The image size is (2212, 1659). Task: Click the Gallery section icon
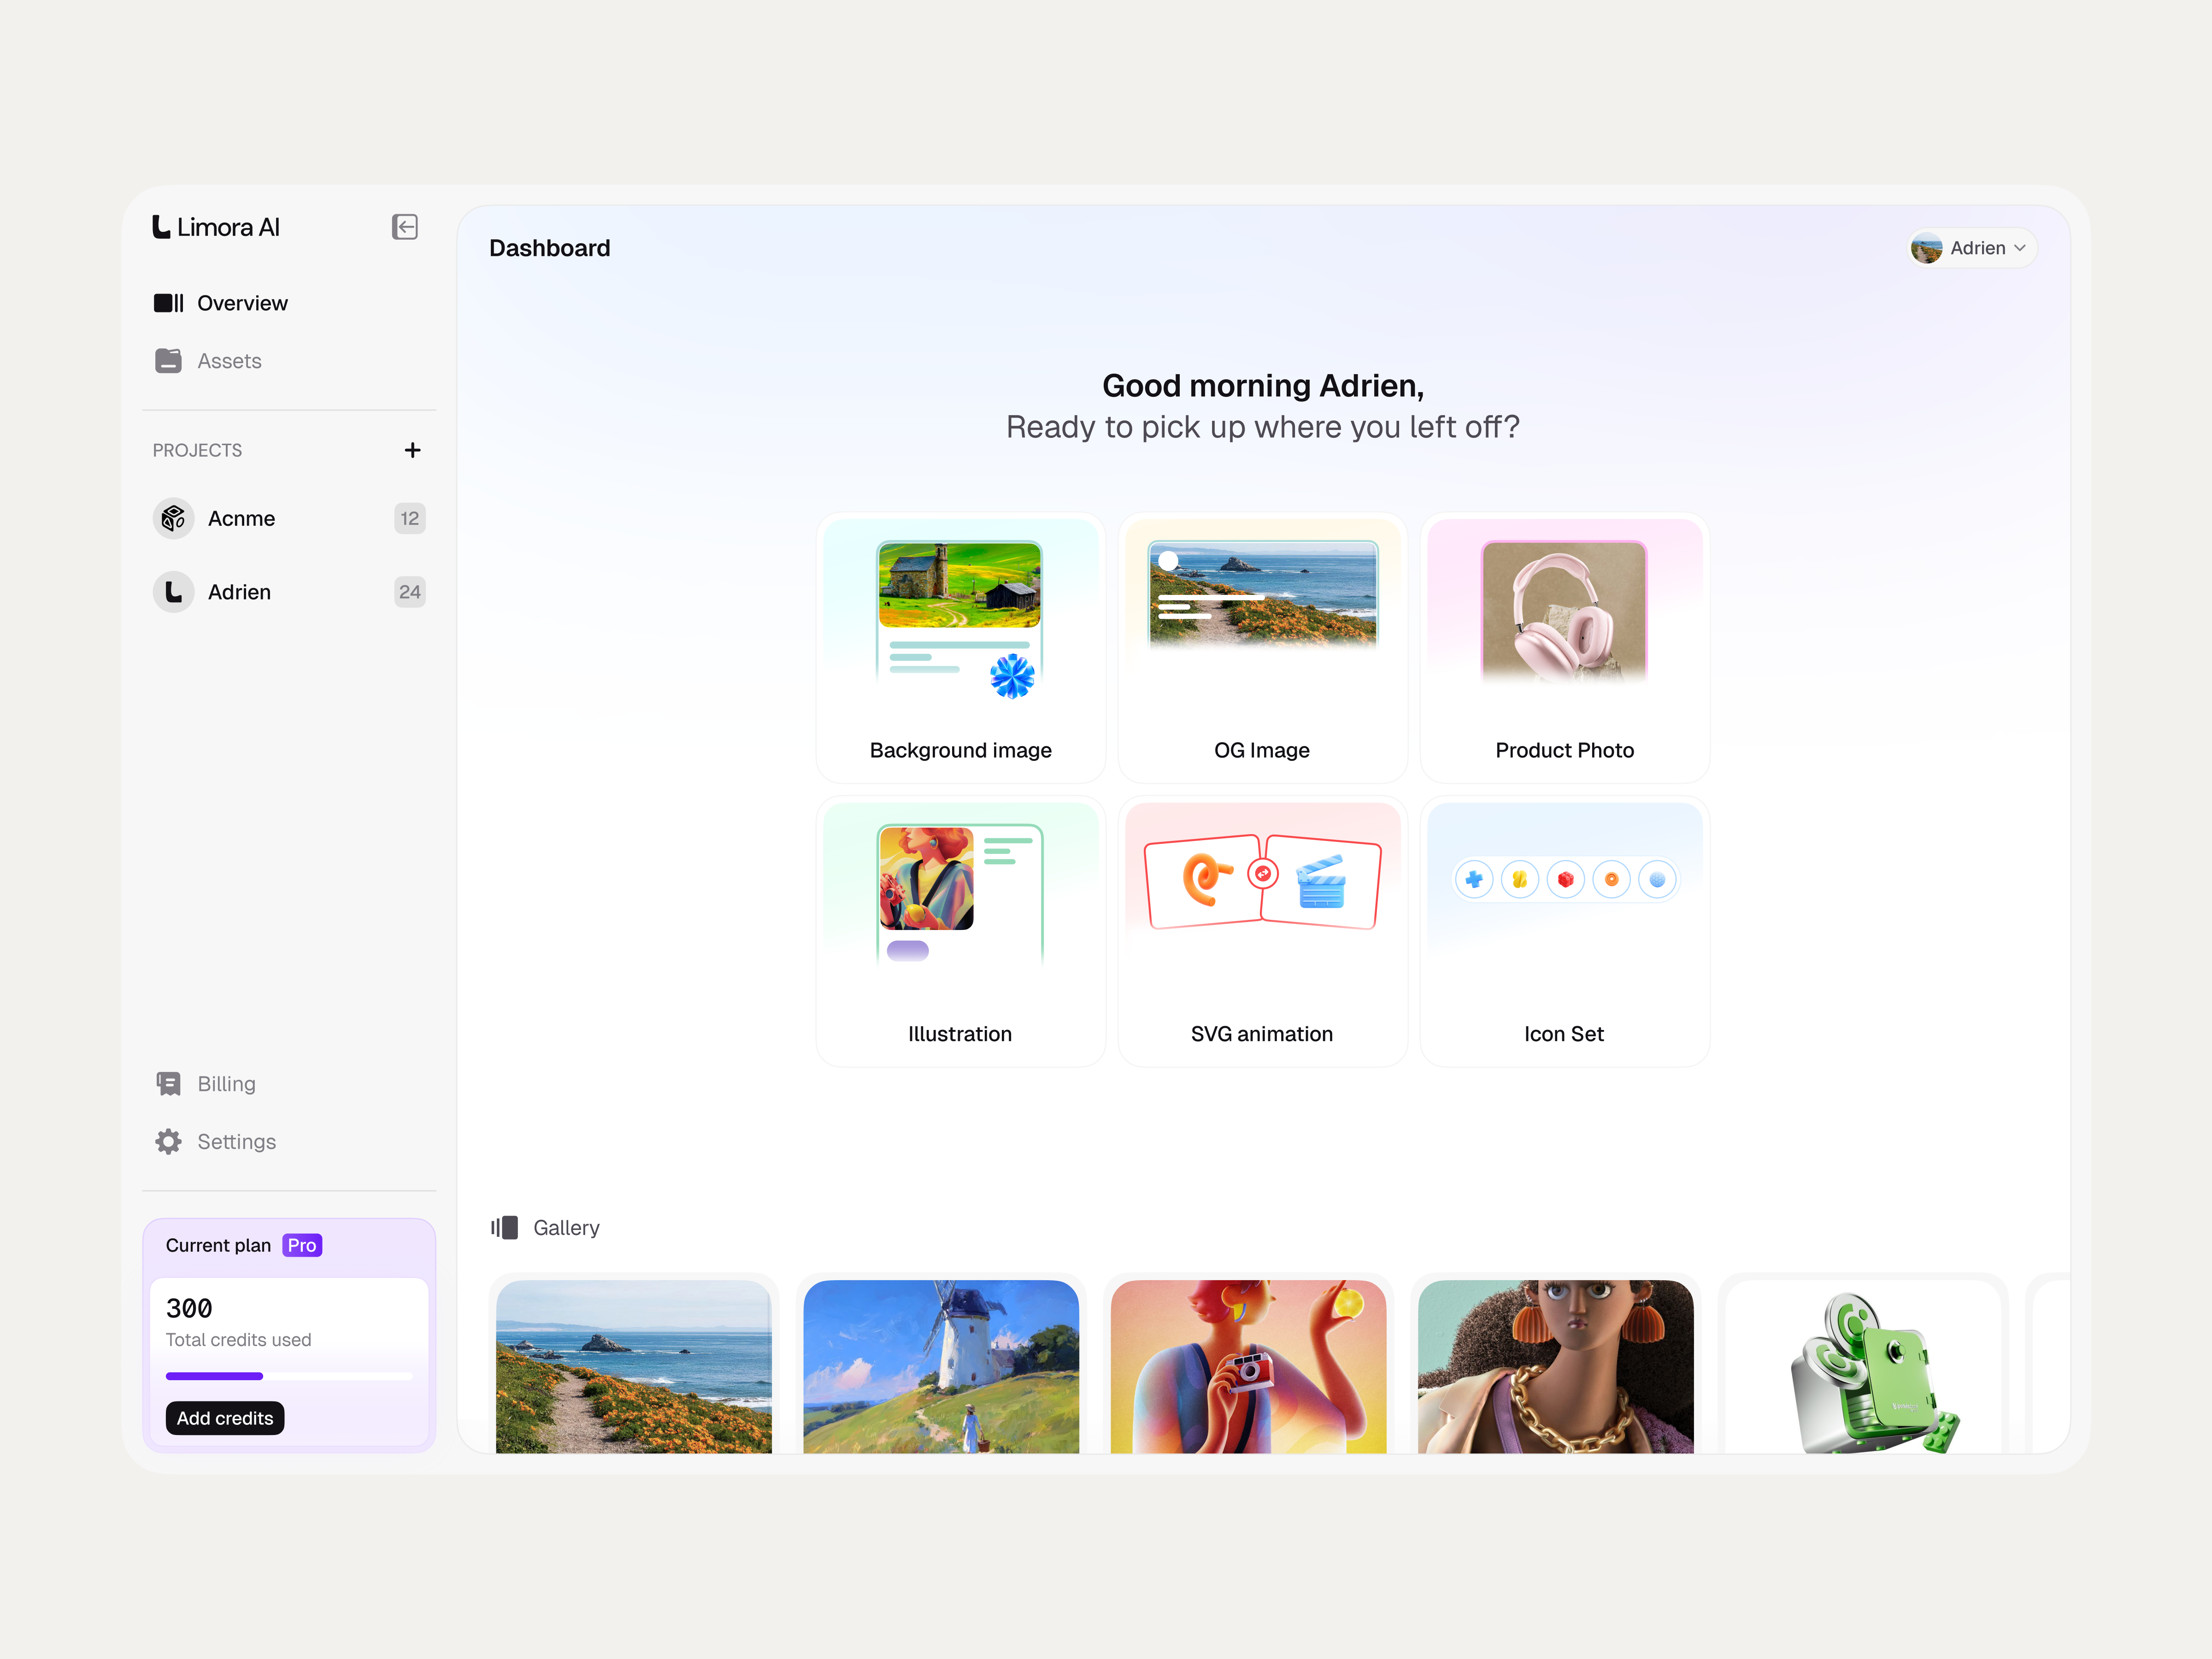click(x=504, y=1228)
